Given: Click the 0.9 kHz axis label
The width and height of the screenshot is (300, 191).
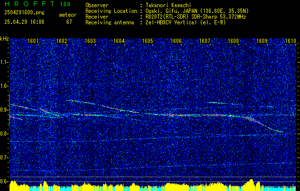Looking at the screenshot, I should [4, 110].
